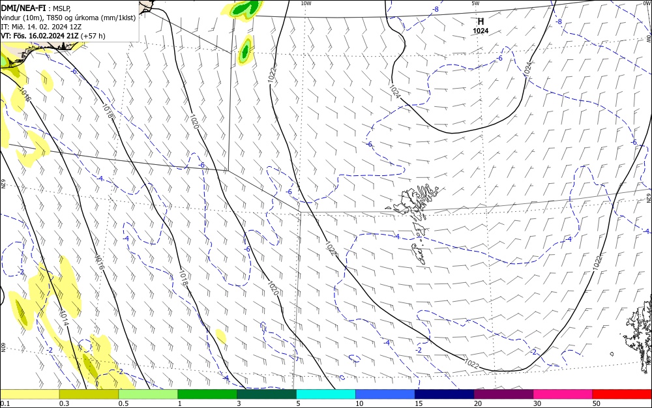Image resolution: width=652 pixels, height=408 pixels.
Task: Click the 'VT: Fös. 16.02.2024 21Z (+57 h)' line
Action: coord(53,36)
